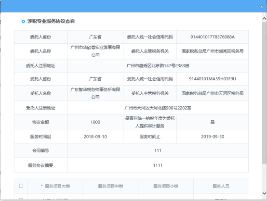Click service end date 2019-09-30
Viewport: 267px width, 201px height.
tap(213, 137)
